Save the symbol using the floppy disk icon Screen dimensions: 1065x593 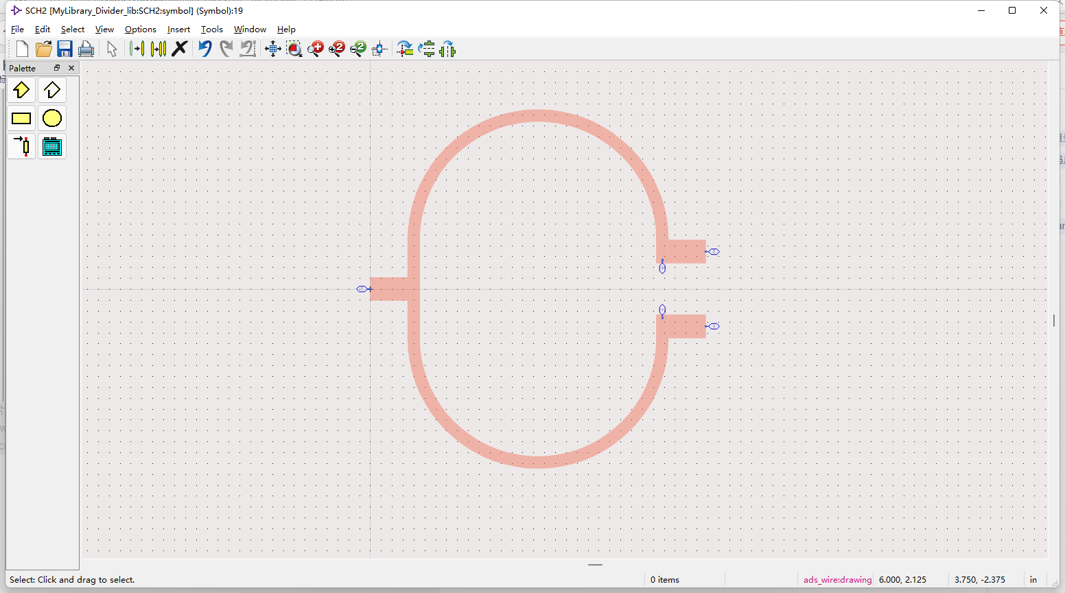65,49
